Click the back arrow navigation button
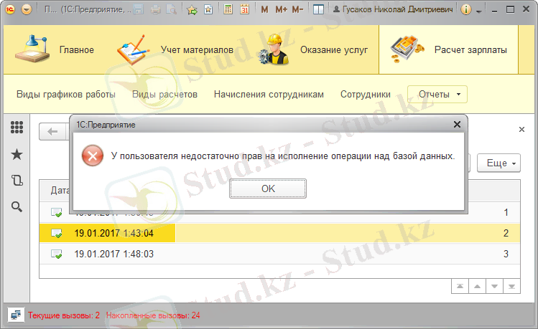The width and height of the screenshot is (538, 329). [52, 131]
